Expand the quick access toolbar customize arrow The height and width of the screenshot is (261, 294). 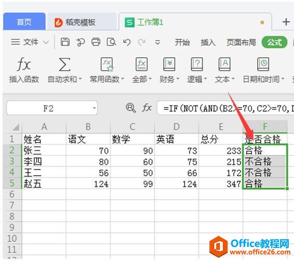tap(157, 43)
